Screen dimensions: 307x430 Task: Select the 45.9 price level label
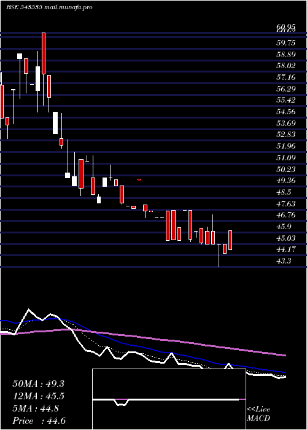(284, 227)
